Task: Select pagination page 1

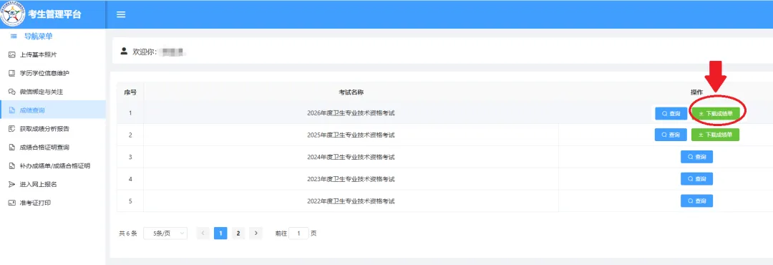Action: (220, 233)
